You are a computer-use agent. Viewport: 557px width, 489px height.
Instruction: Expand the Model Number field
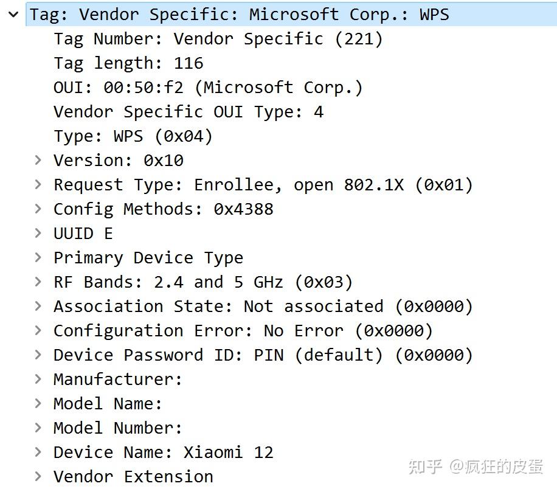38,428
